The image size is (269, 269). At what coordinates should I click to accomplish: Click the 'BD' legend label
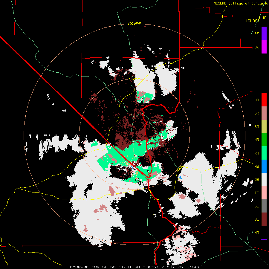[x=256, y=127]
